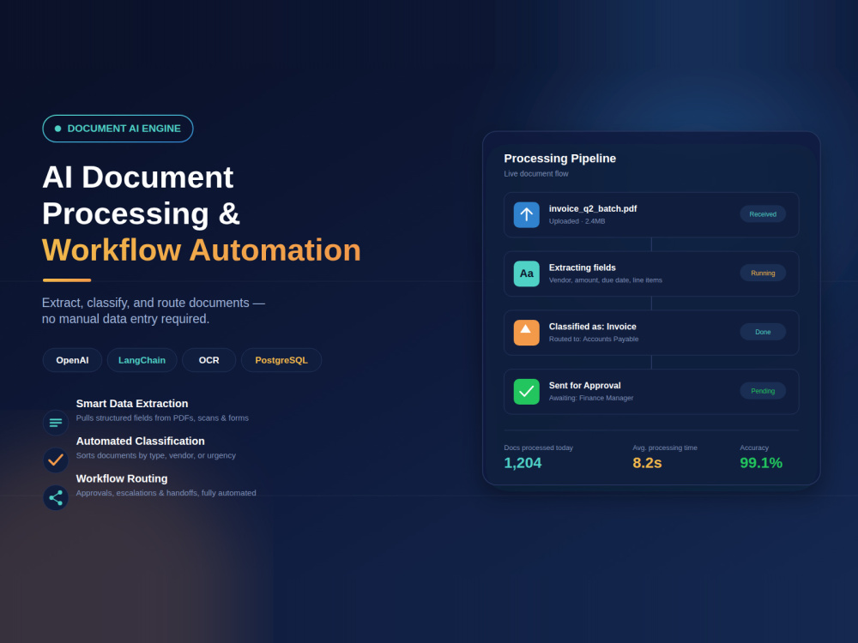Image resolution: width=858 pixels, height=643 pixels.
Task: Click the Smart Data Extraction title
Action: point(132,404)
